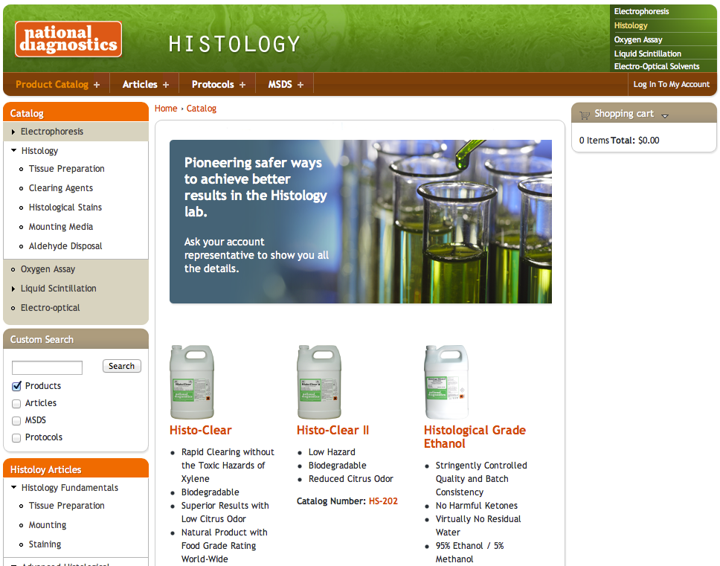
Task: Open Clearing Agents catalog item
Action: tap(60, 188)
